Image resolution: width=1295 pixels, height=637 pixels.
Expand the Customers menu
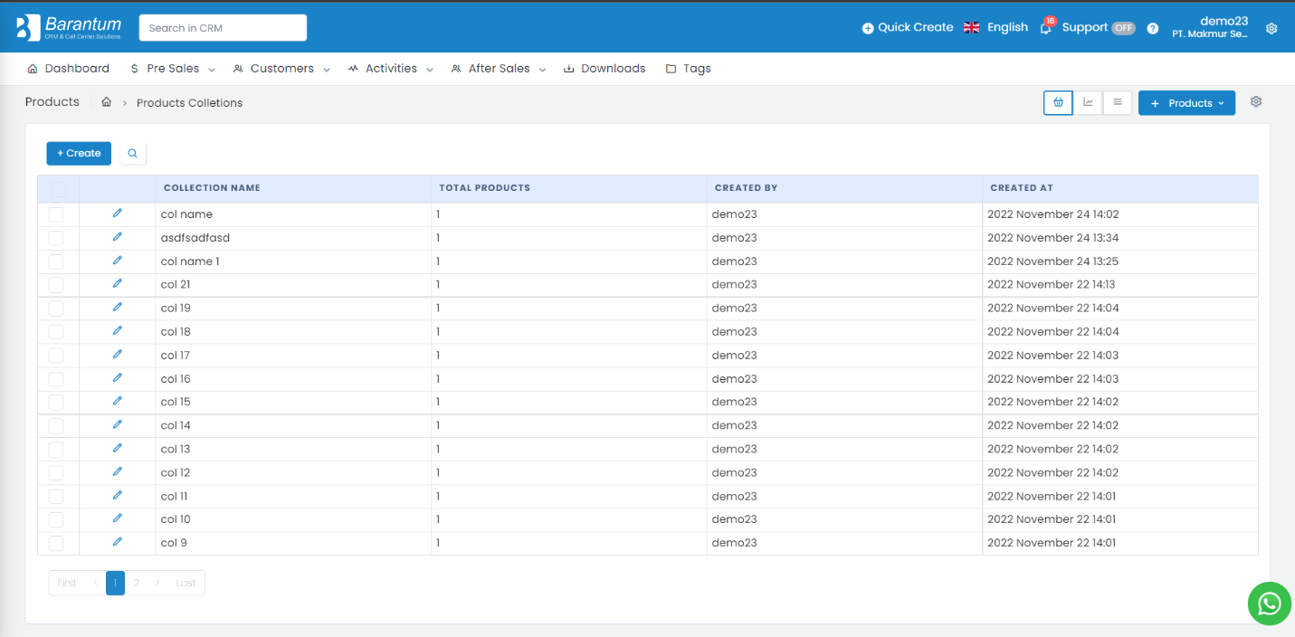(x=281, y=69)
